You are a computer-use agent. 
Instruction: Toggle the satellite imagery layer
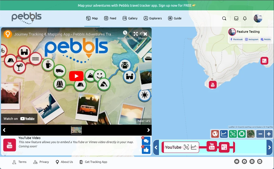click(251, 134)
